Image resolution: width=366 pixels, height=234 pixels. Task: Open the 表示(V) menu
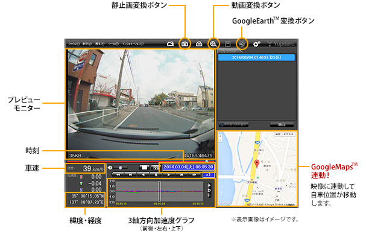(87, 44)
